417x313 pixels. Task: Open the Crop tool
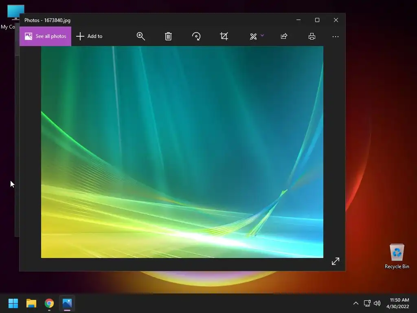[224, 36]
